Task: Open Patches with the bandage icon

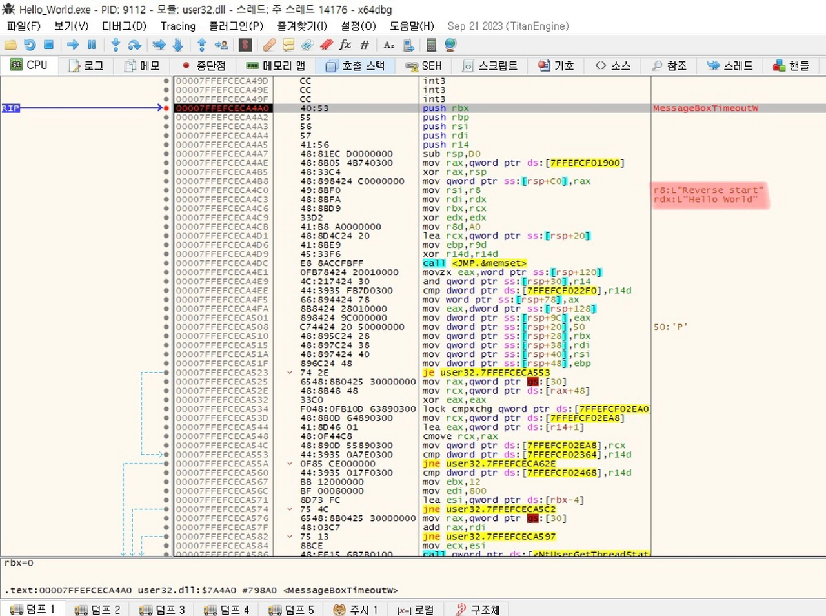Action: coord(269,45)
